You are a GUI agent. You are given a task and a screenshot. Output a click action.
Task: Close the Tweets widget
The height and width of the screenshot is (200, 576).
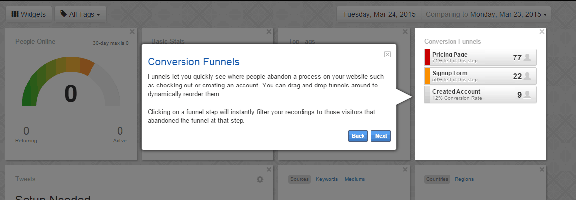(x=268, y=170)
